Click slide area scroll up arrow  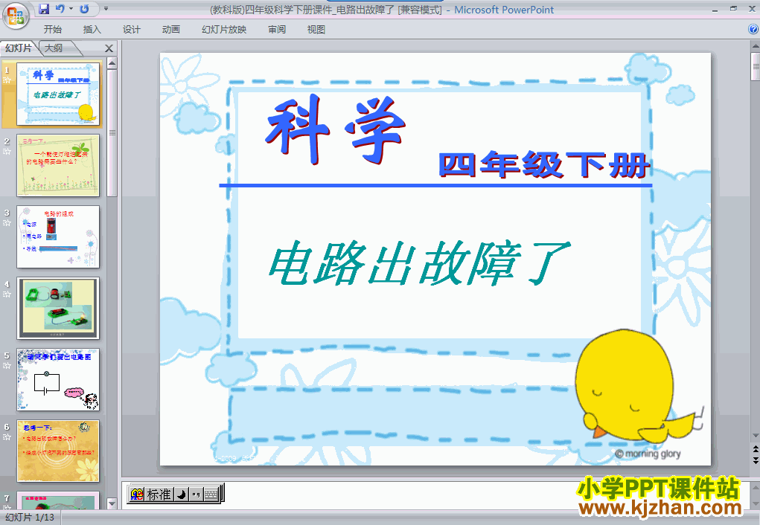pos(755,47)
